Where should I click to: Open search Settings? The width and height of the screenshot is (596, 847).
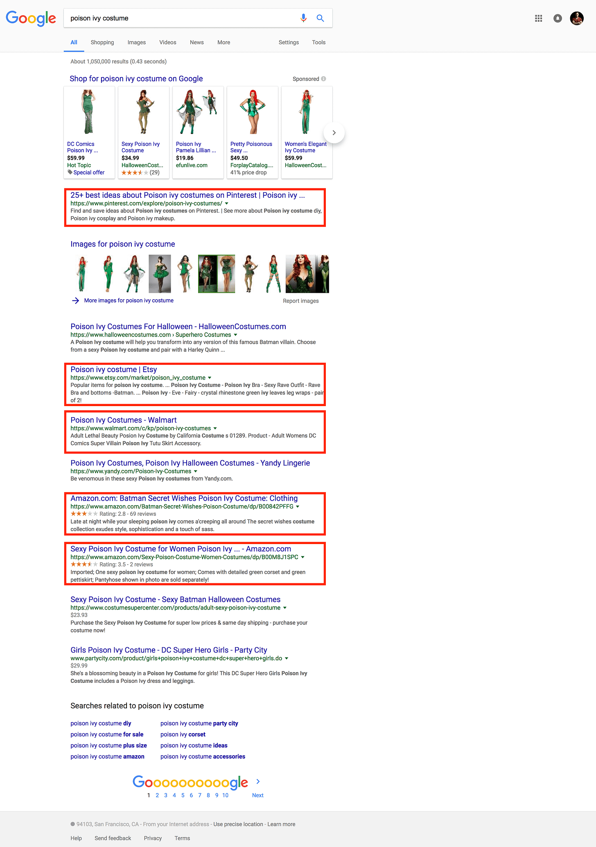(x=289, y=42)
